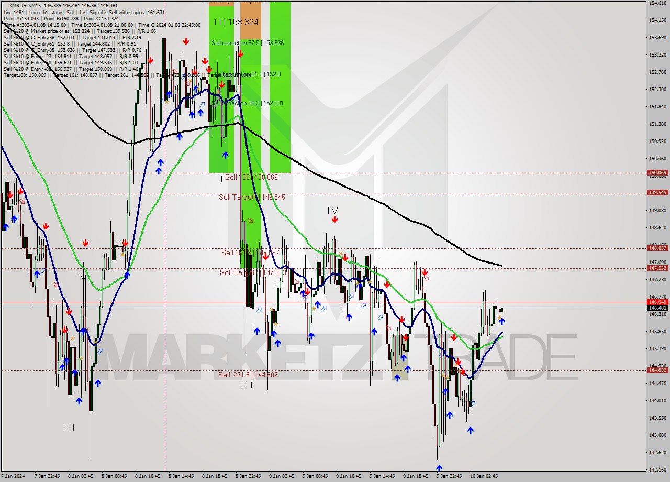Click 145.850 on the price axis
The width and height of the screenshot is (670, 482).
(657, 332)
